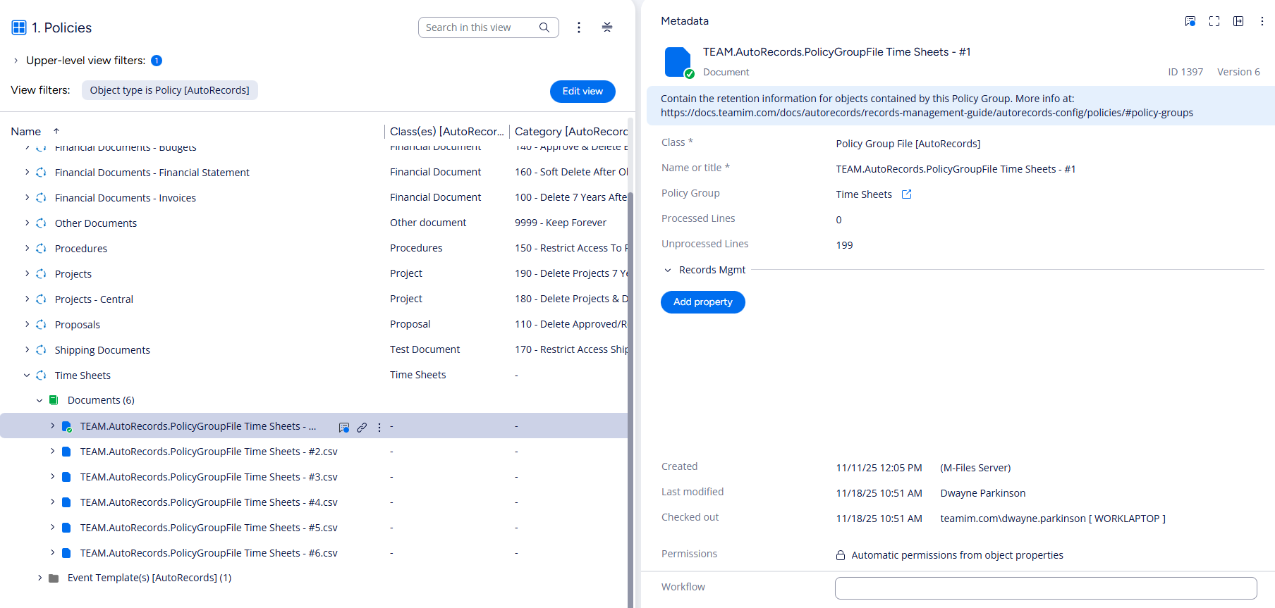This screenshot has height=608, width=1275.
Task: Click the Category [AutoRecords] column header
Action: pos(570,132)
